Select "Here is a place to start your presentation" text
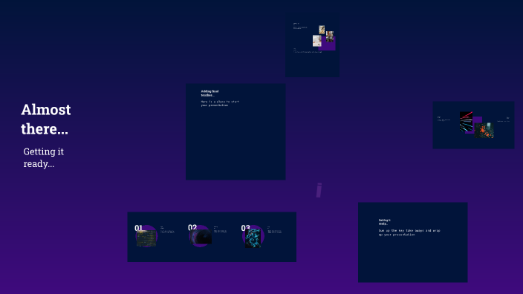The height and width of the screenshot is (294, 523). tap(220, 103)
